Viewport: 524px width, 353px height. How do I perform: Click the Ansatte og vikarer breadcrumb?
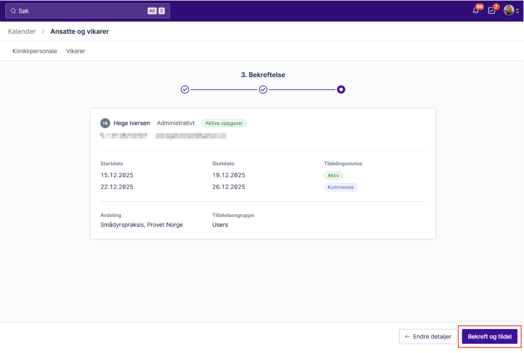pyautogui.click(x=80, y=32)
